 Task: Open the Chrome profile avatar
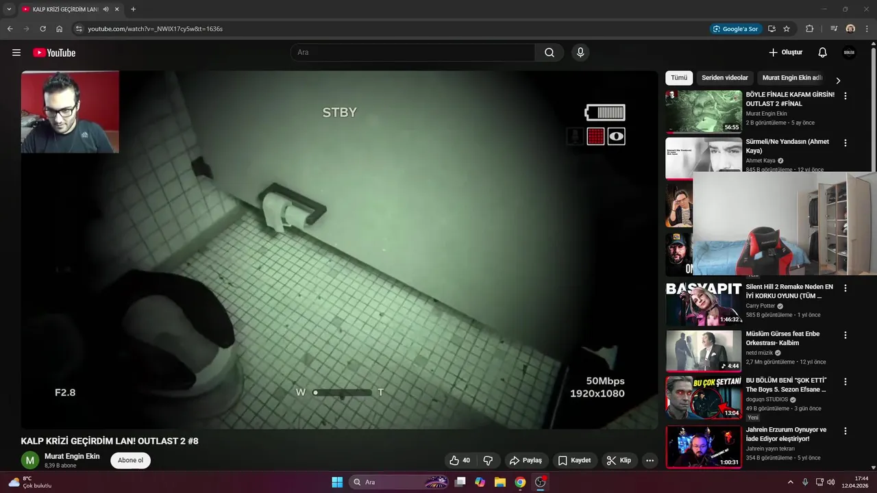click(x=850, y=29)
